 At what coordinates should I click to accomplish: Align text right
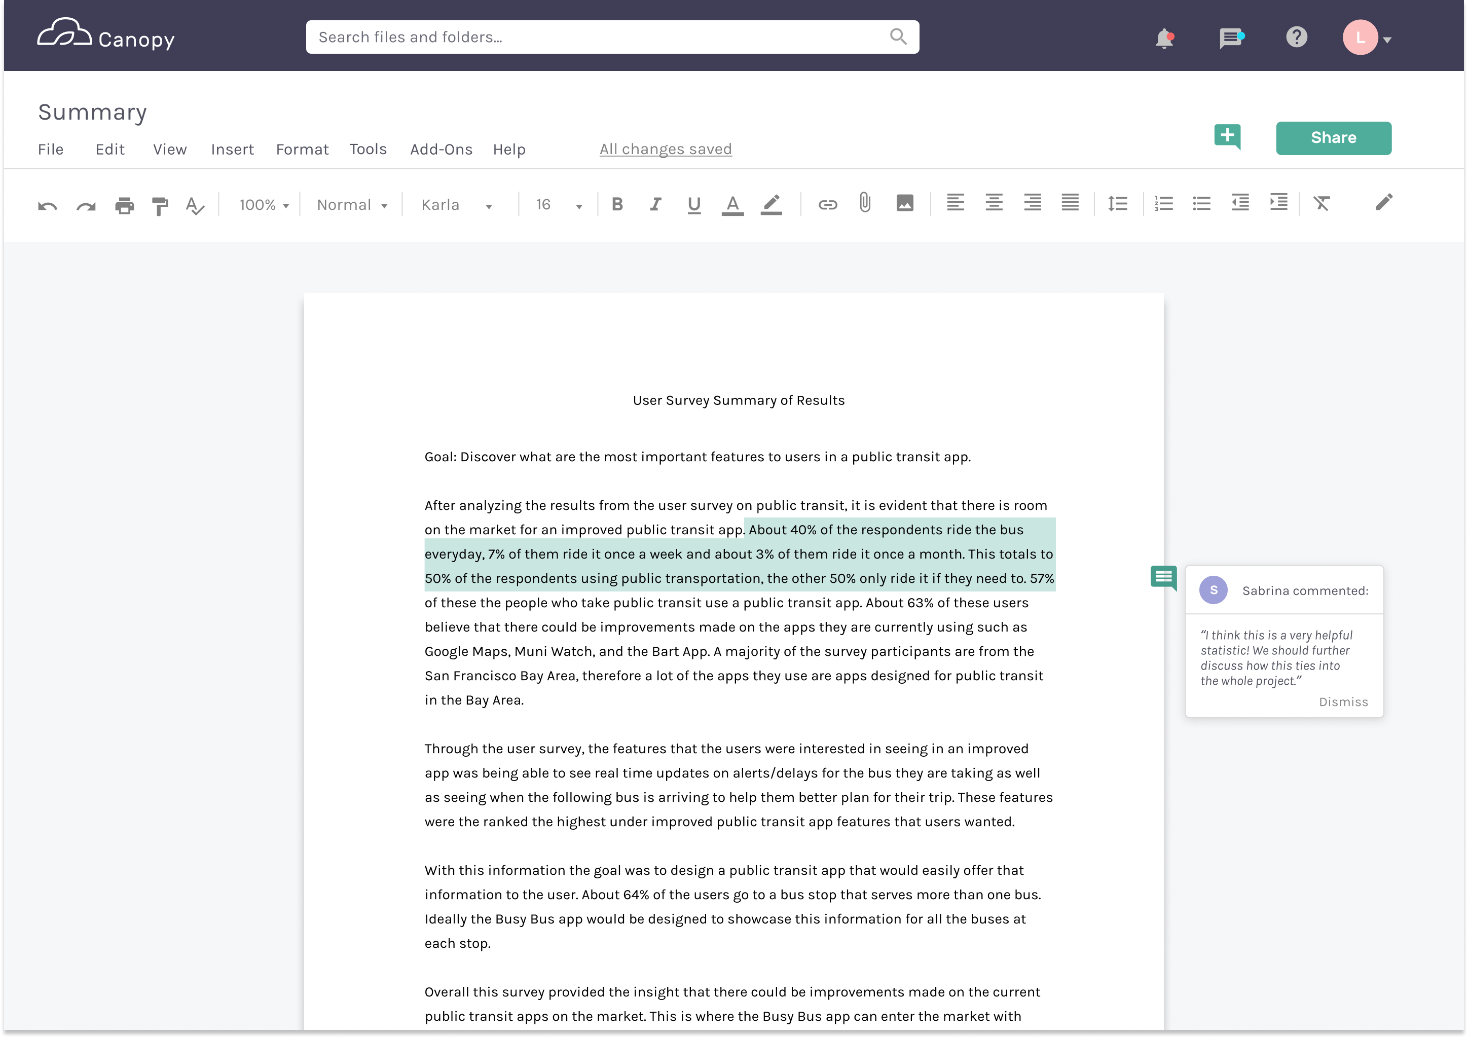click(1032, 203)
